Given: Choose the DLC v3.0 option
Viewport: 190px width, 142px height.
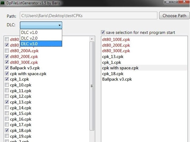Looking at the screenshot, I should [x=41, y=44].
